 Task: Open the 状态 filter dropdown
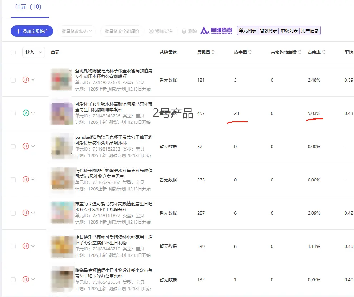click(x=33, y=52)
